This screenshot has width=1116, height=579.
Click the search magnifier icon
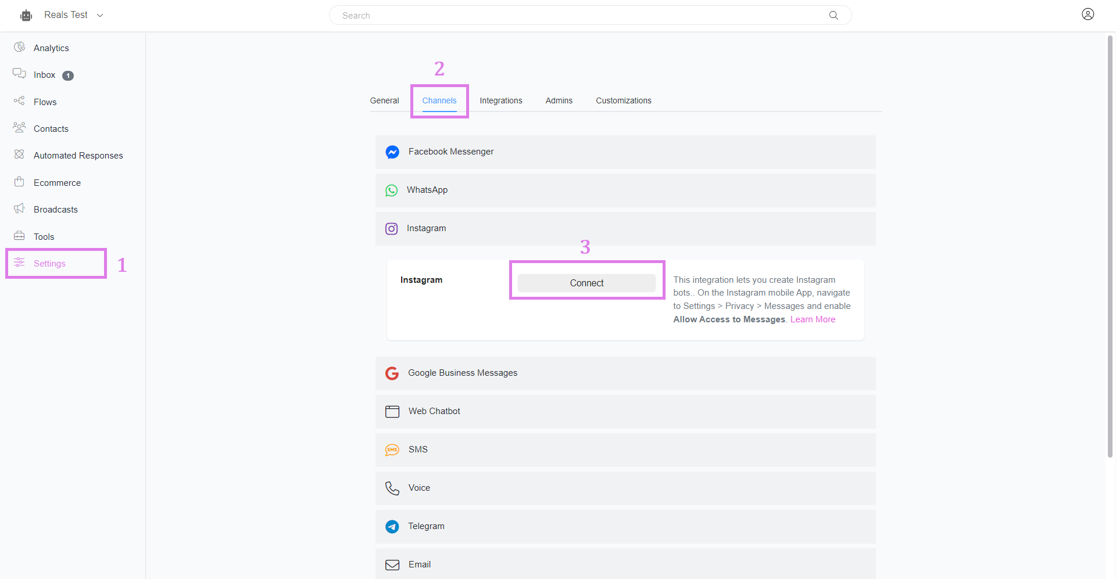click(834, 15)
